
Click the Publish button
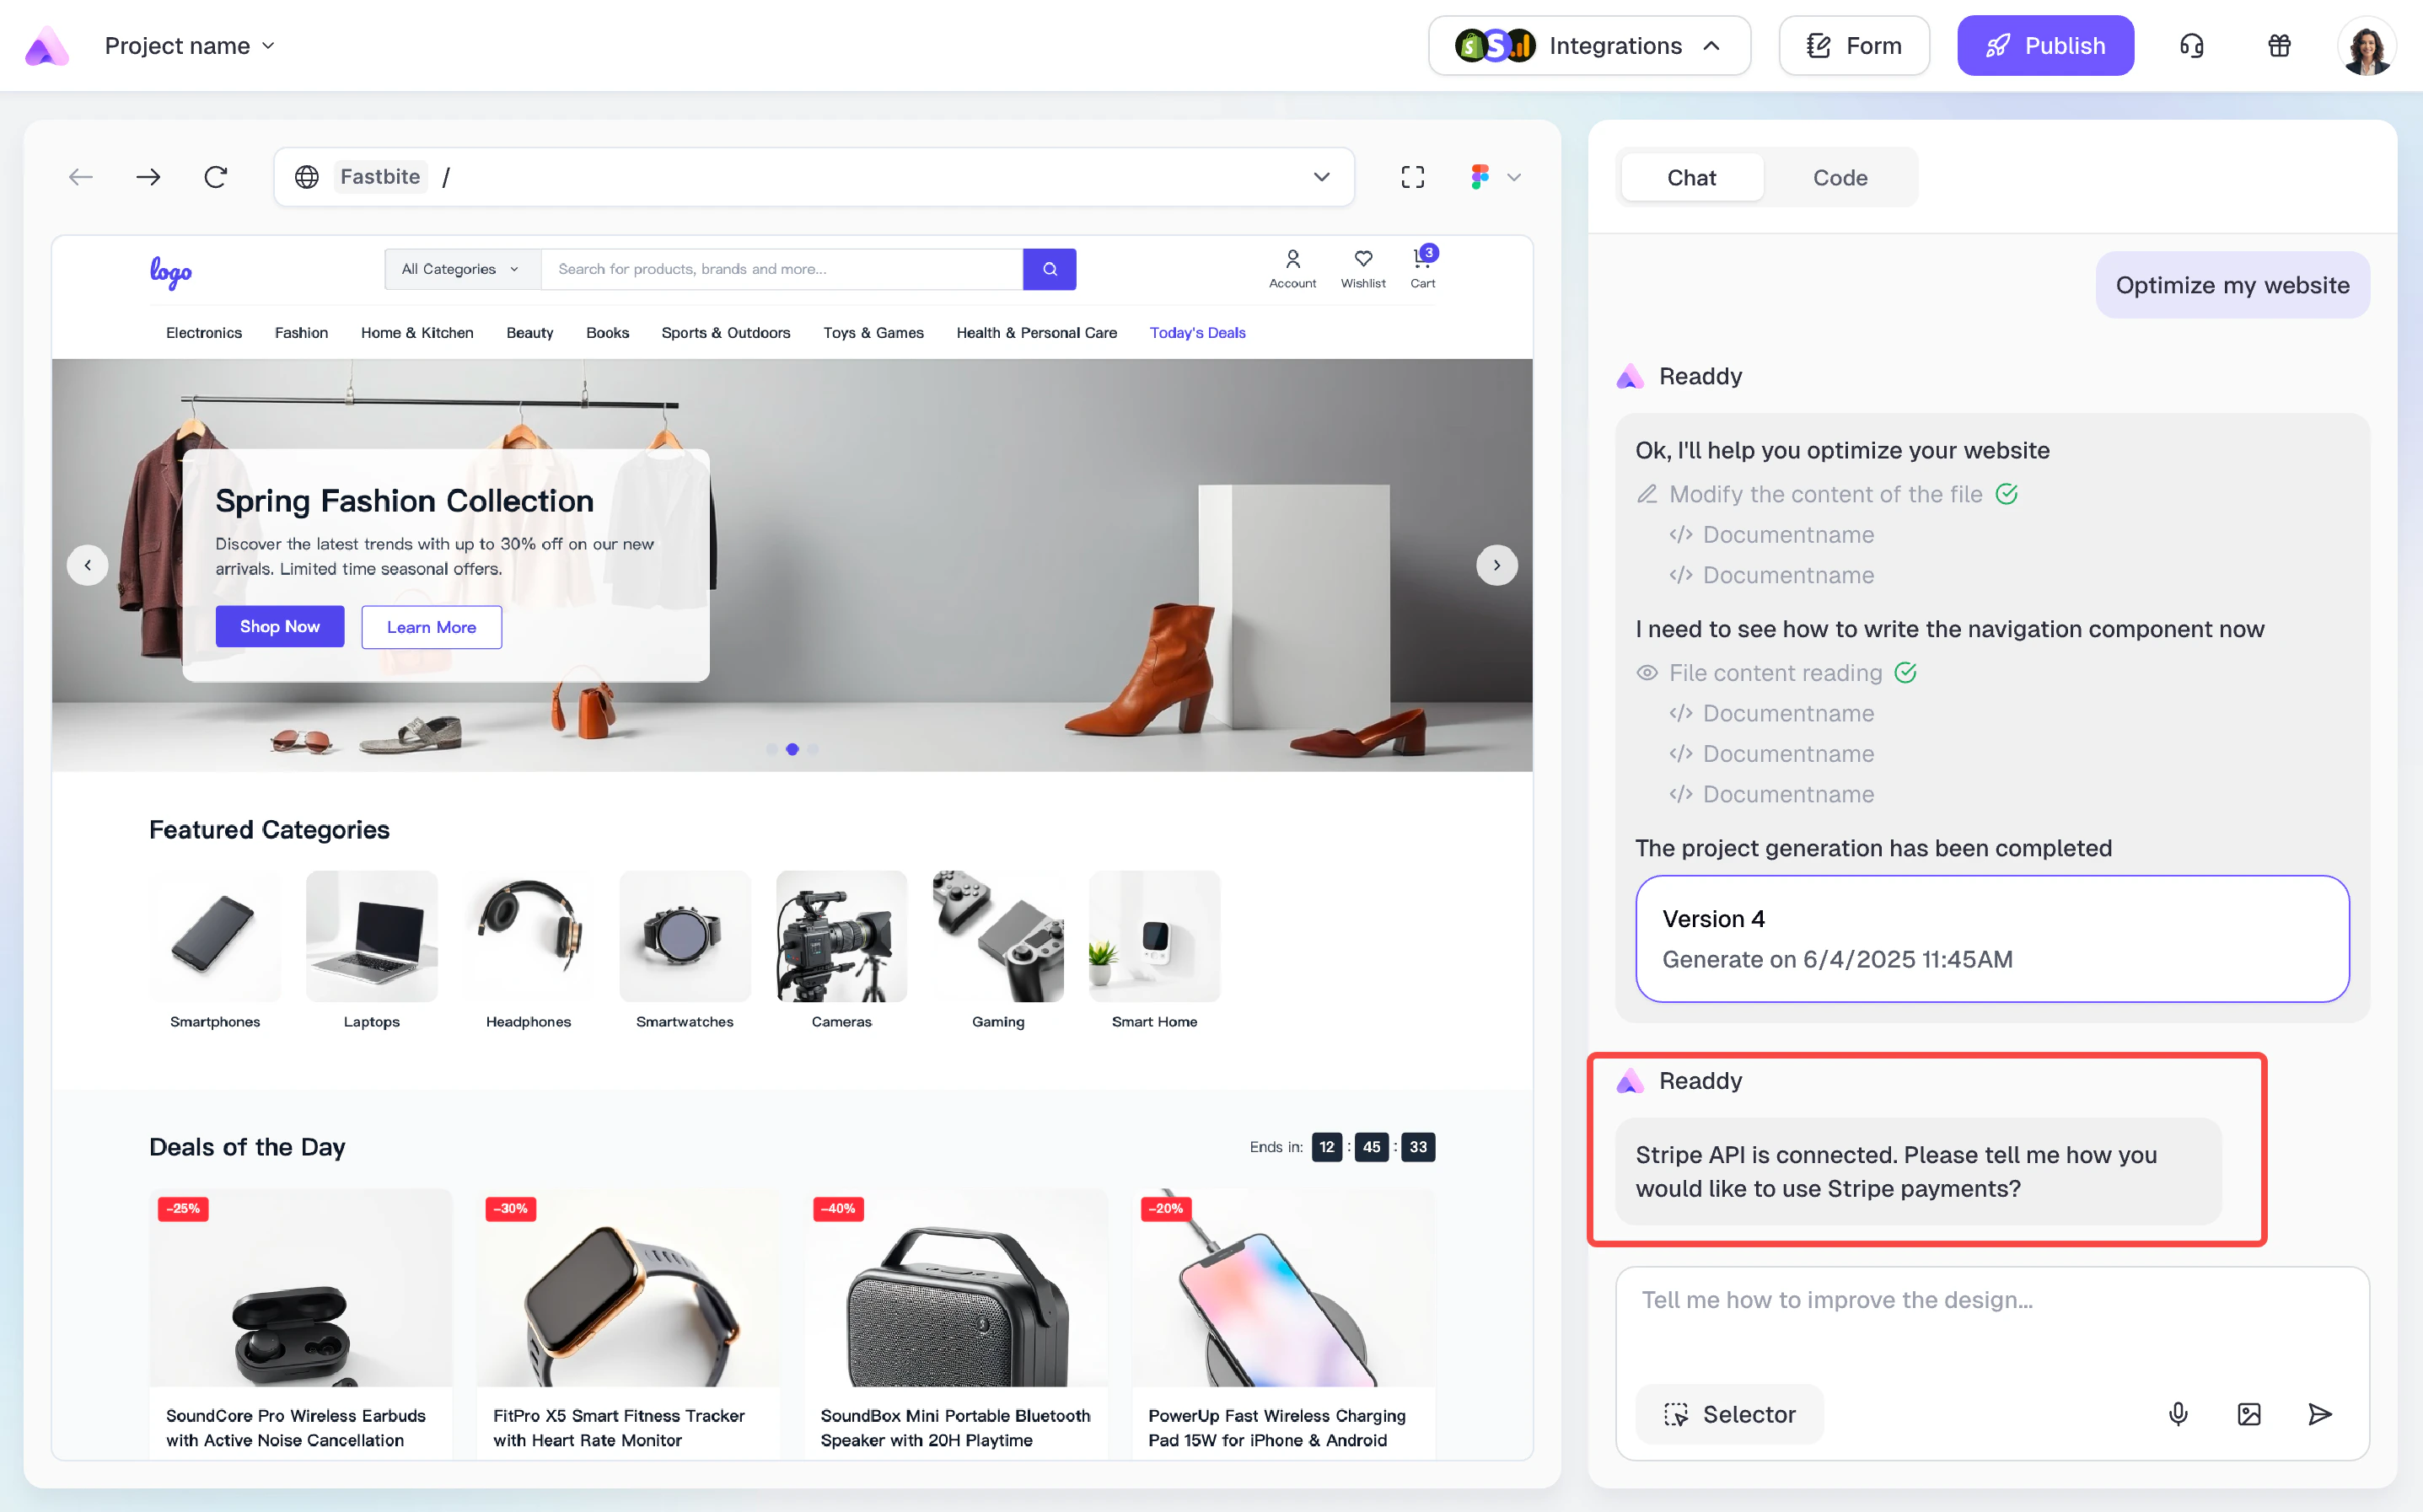2045,46
